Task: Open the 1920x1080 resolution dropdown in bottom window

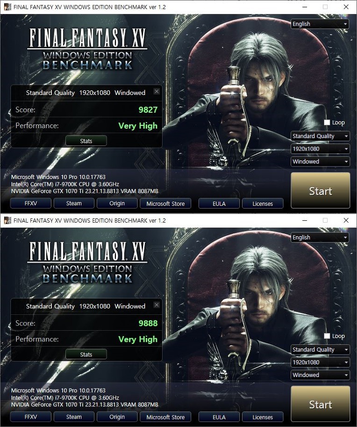Action: 320,362
